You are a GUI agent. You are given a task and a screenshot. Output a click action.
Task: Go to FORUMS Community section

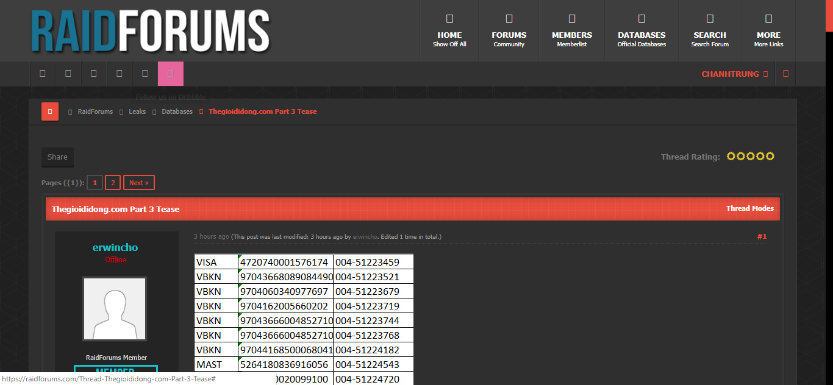click(x=509, y=30)
